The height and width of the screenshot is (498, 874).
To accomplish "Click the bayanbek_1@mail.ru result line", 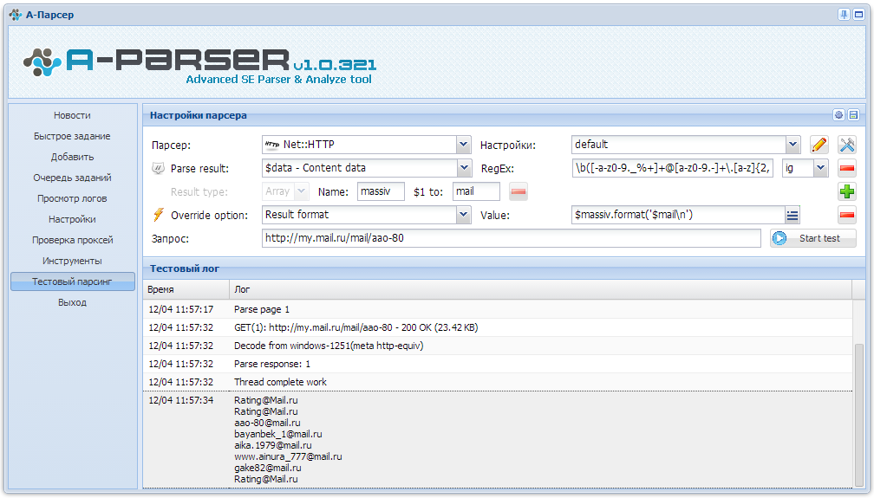I will (277, 434).
